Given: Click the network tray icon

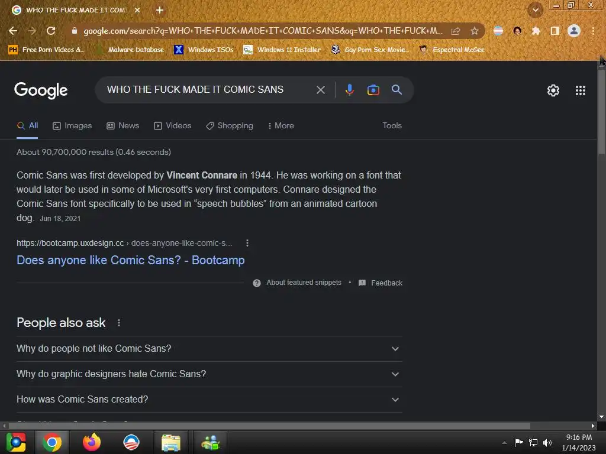Looking at the screenshot, I should point(533,442).
